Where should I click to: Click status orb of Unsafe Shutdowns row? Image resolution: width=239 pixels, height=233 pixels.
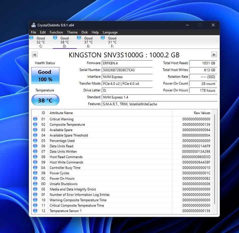tap(35, 184)
